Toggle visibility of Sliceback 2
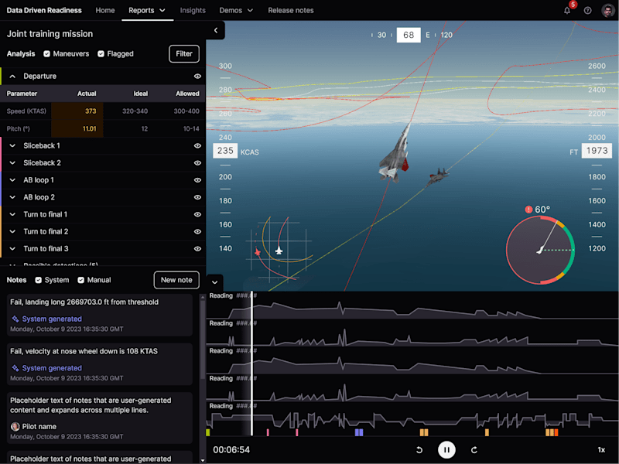 tap(197, 163)
